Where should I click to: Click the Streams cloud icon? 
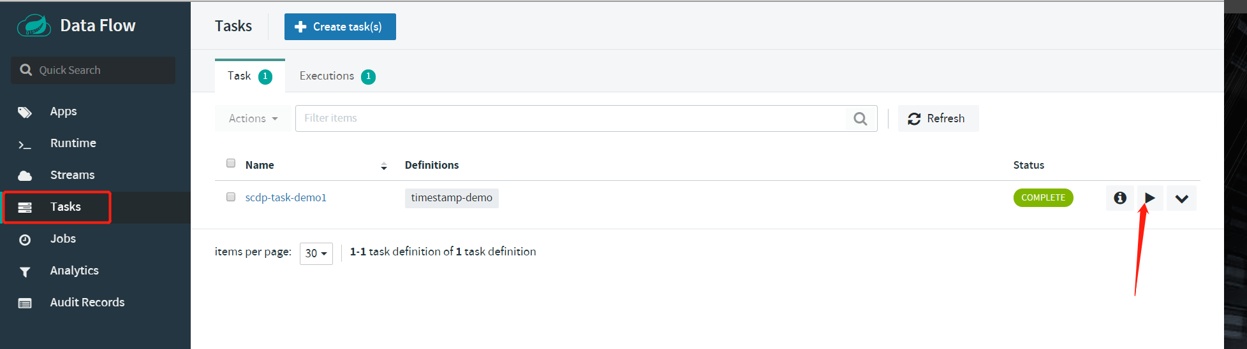point(25,176)
